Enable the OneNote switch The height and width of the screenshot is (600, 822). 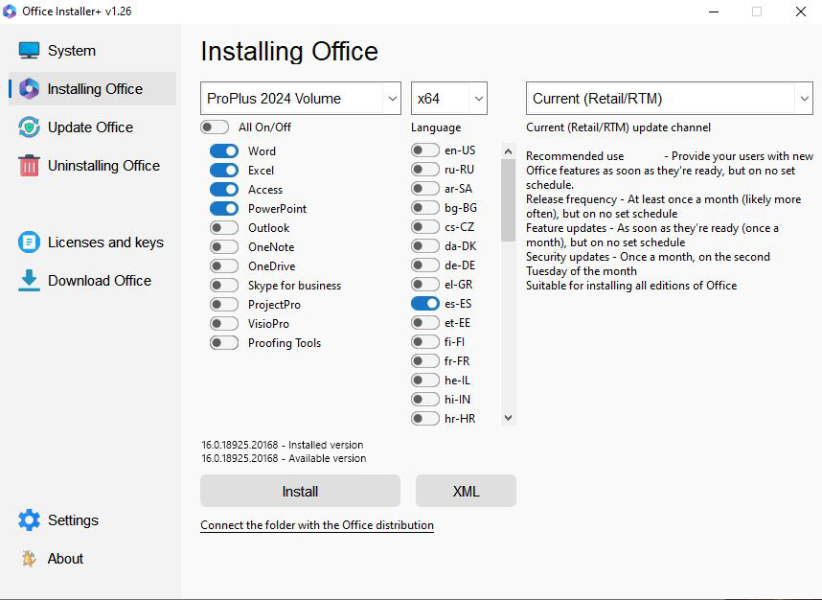pos(224,246)
